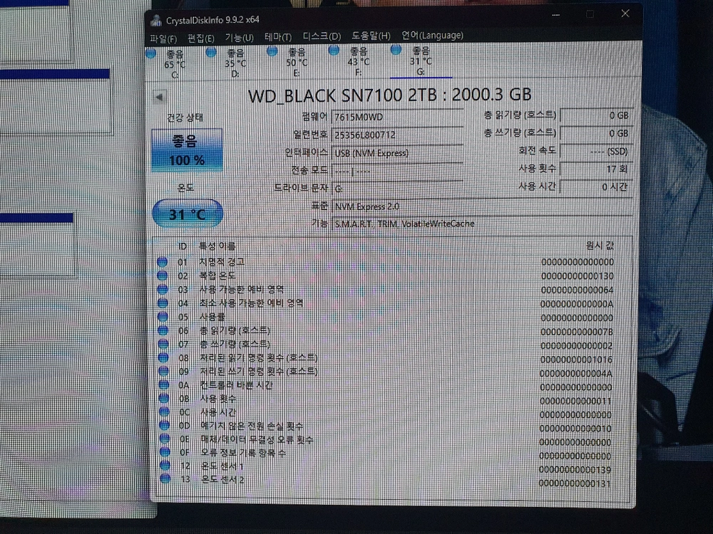Open the 언어(Language) menu
This screenshot has width=713, height=534.
pos(432,36)
